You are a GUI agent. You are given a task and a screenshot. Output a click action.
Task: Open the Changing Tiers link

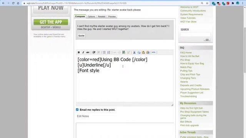coord(188,78)
